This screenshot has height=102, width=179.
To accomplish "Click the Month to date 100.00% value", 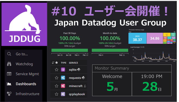I will pos(110,38).
